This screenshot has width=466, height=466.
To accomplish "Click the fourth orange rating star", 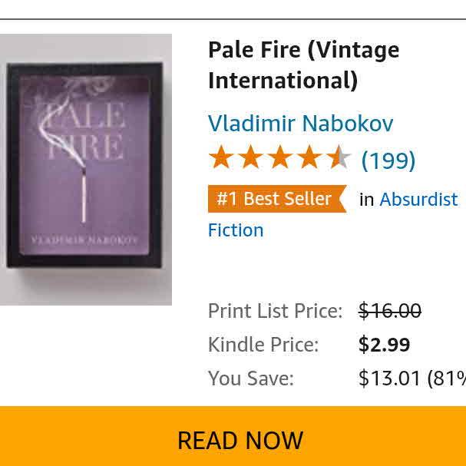I will (309, 157).
